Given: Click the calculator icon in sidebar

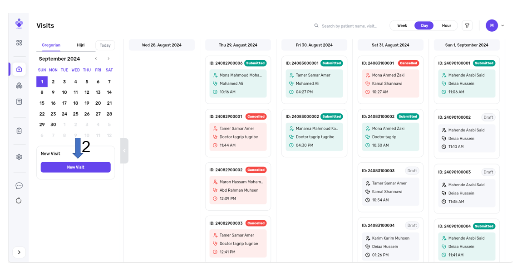Looking at the screenshot, I should coord(19,102).
